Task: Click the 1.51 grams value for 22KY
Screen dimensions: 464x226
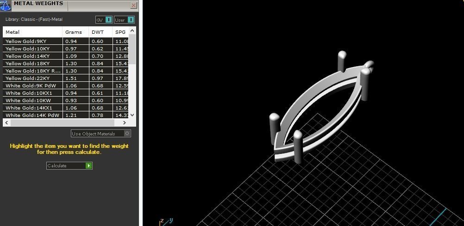Action: [x=71, y=78]
